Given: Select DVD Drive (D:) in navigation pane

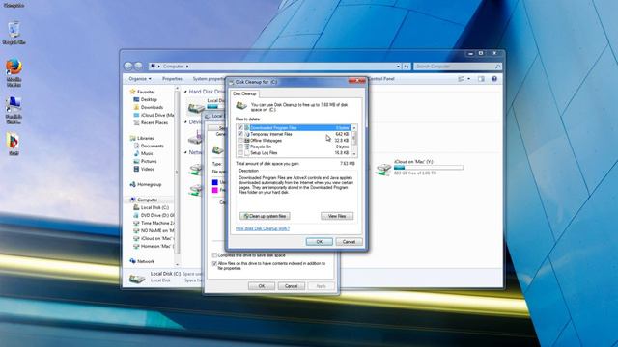Looking at the screenshot, I should [x=156, y=215].
